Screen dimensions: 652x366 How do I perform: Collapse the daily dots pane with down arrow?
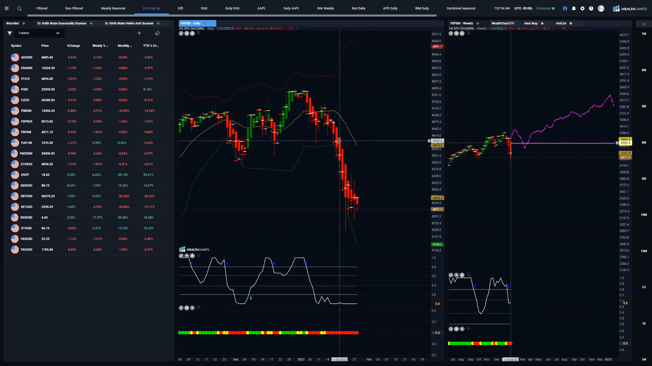tap(187, 308)
